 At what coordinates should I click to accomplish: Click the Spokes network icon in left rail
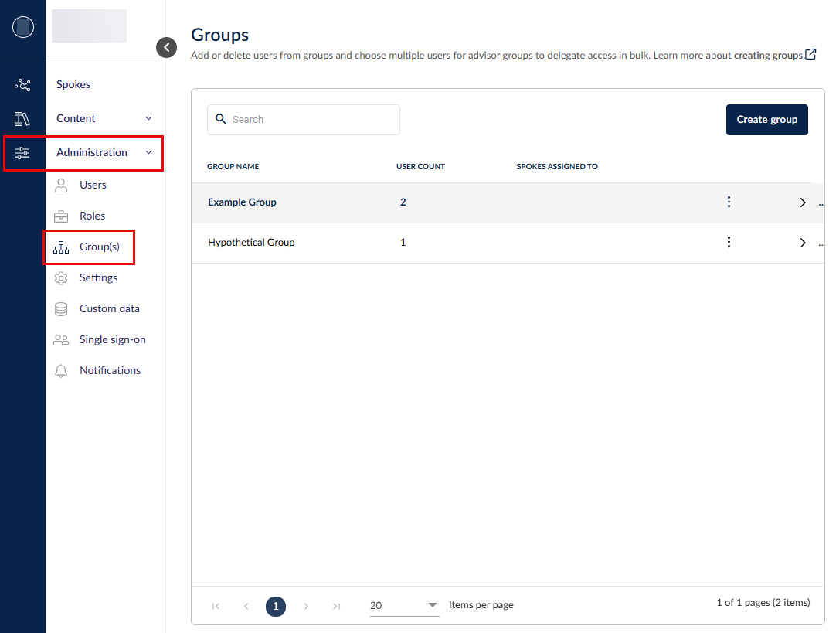coord(22,85)
